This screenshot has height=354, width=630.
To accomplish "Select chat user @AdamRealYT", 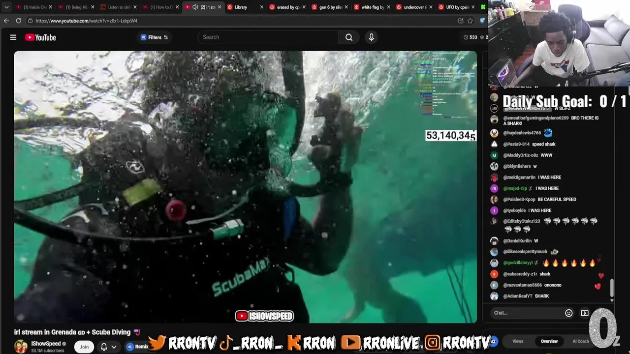I will pos(517,296).
